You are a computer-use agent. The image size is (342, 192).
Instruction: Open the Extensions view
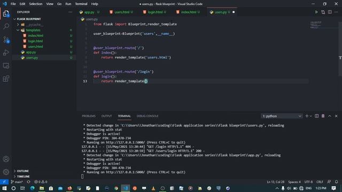6,78
